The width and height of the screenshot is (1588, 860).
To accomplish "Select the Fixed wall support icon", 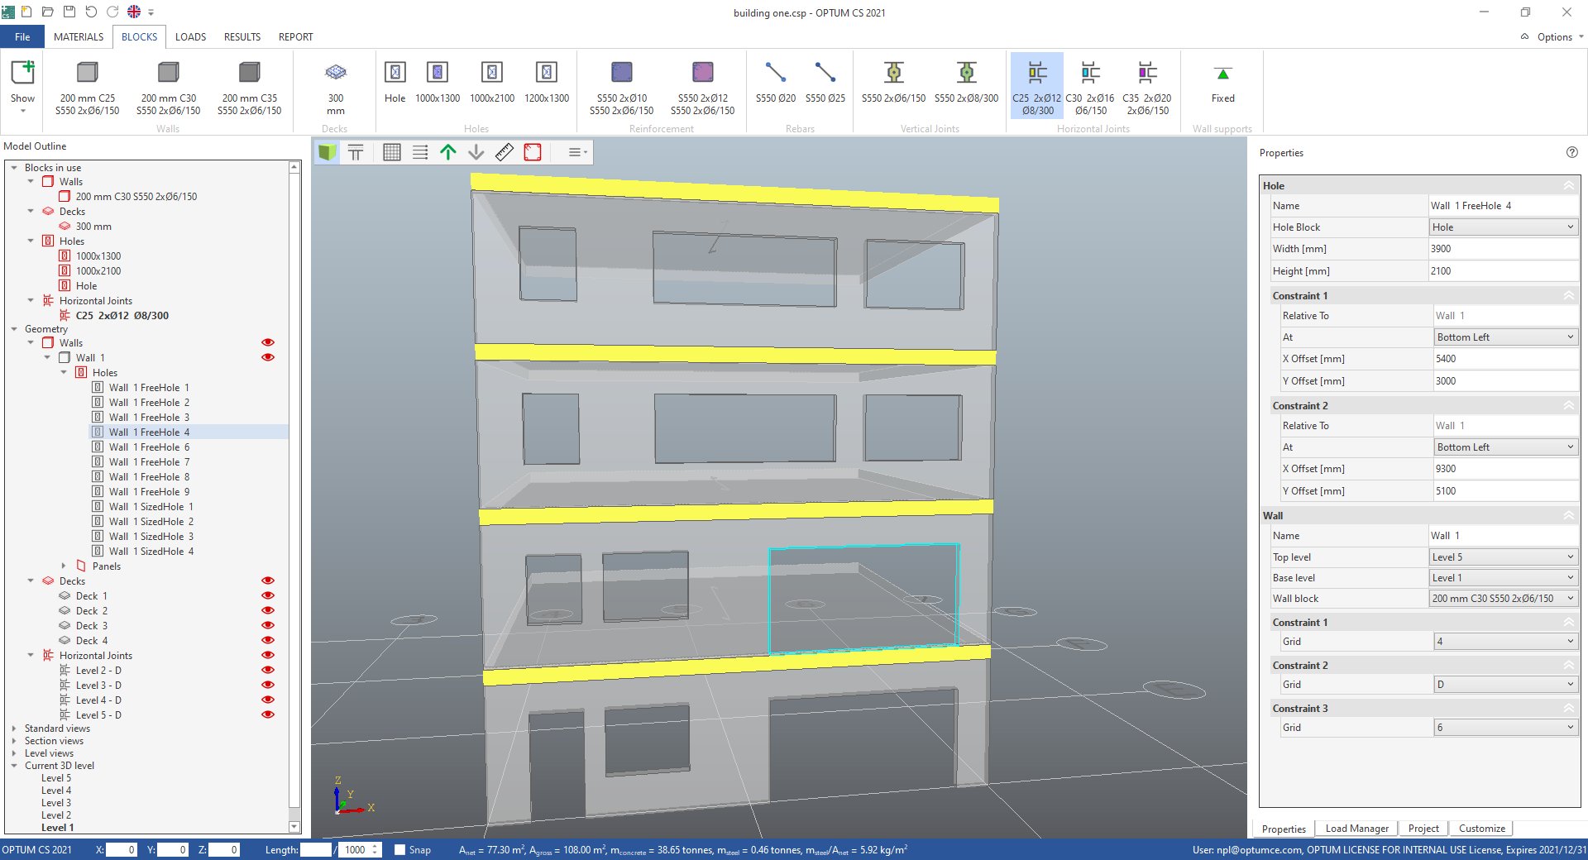I will pos(1222,83).
